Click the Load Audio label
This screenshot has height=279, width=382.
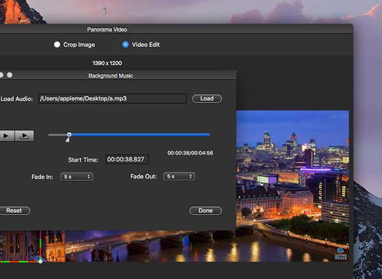(x=17, y=99)
